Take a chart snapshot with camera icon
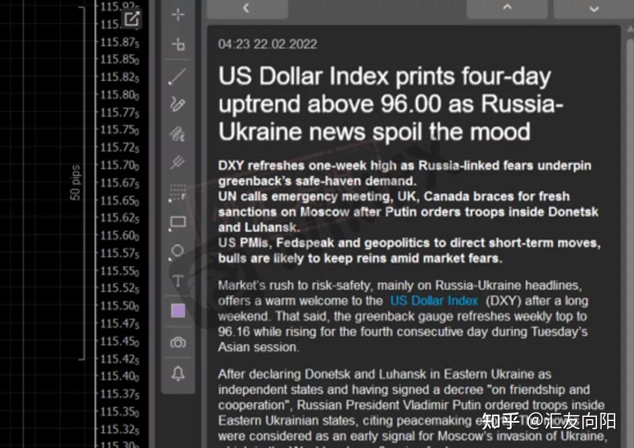Viewport: 634px width, 448px height. click(178, 342)
